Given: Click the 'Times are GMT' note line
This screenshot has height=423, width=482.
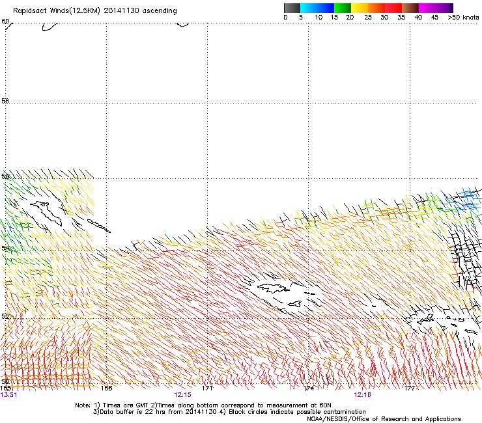Looking at the screenshot, I should point(203,405).
